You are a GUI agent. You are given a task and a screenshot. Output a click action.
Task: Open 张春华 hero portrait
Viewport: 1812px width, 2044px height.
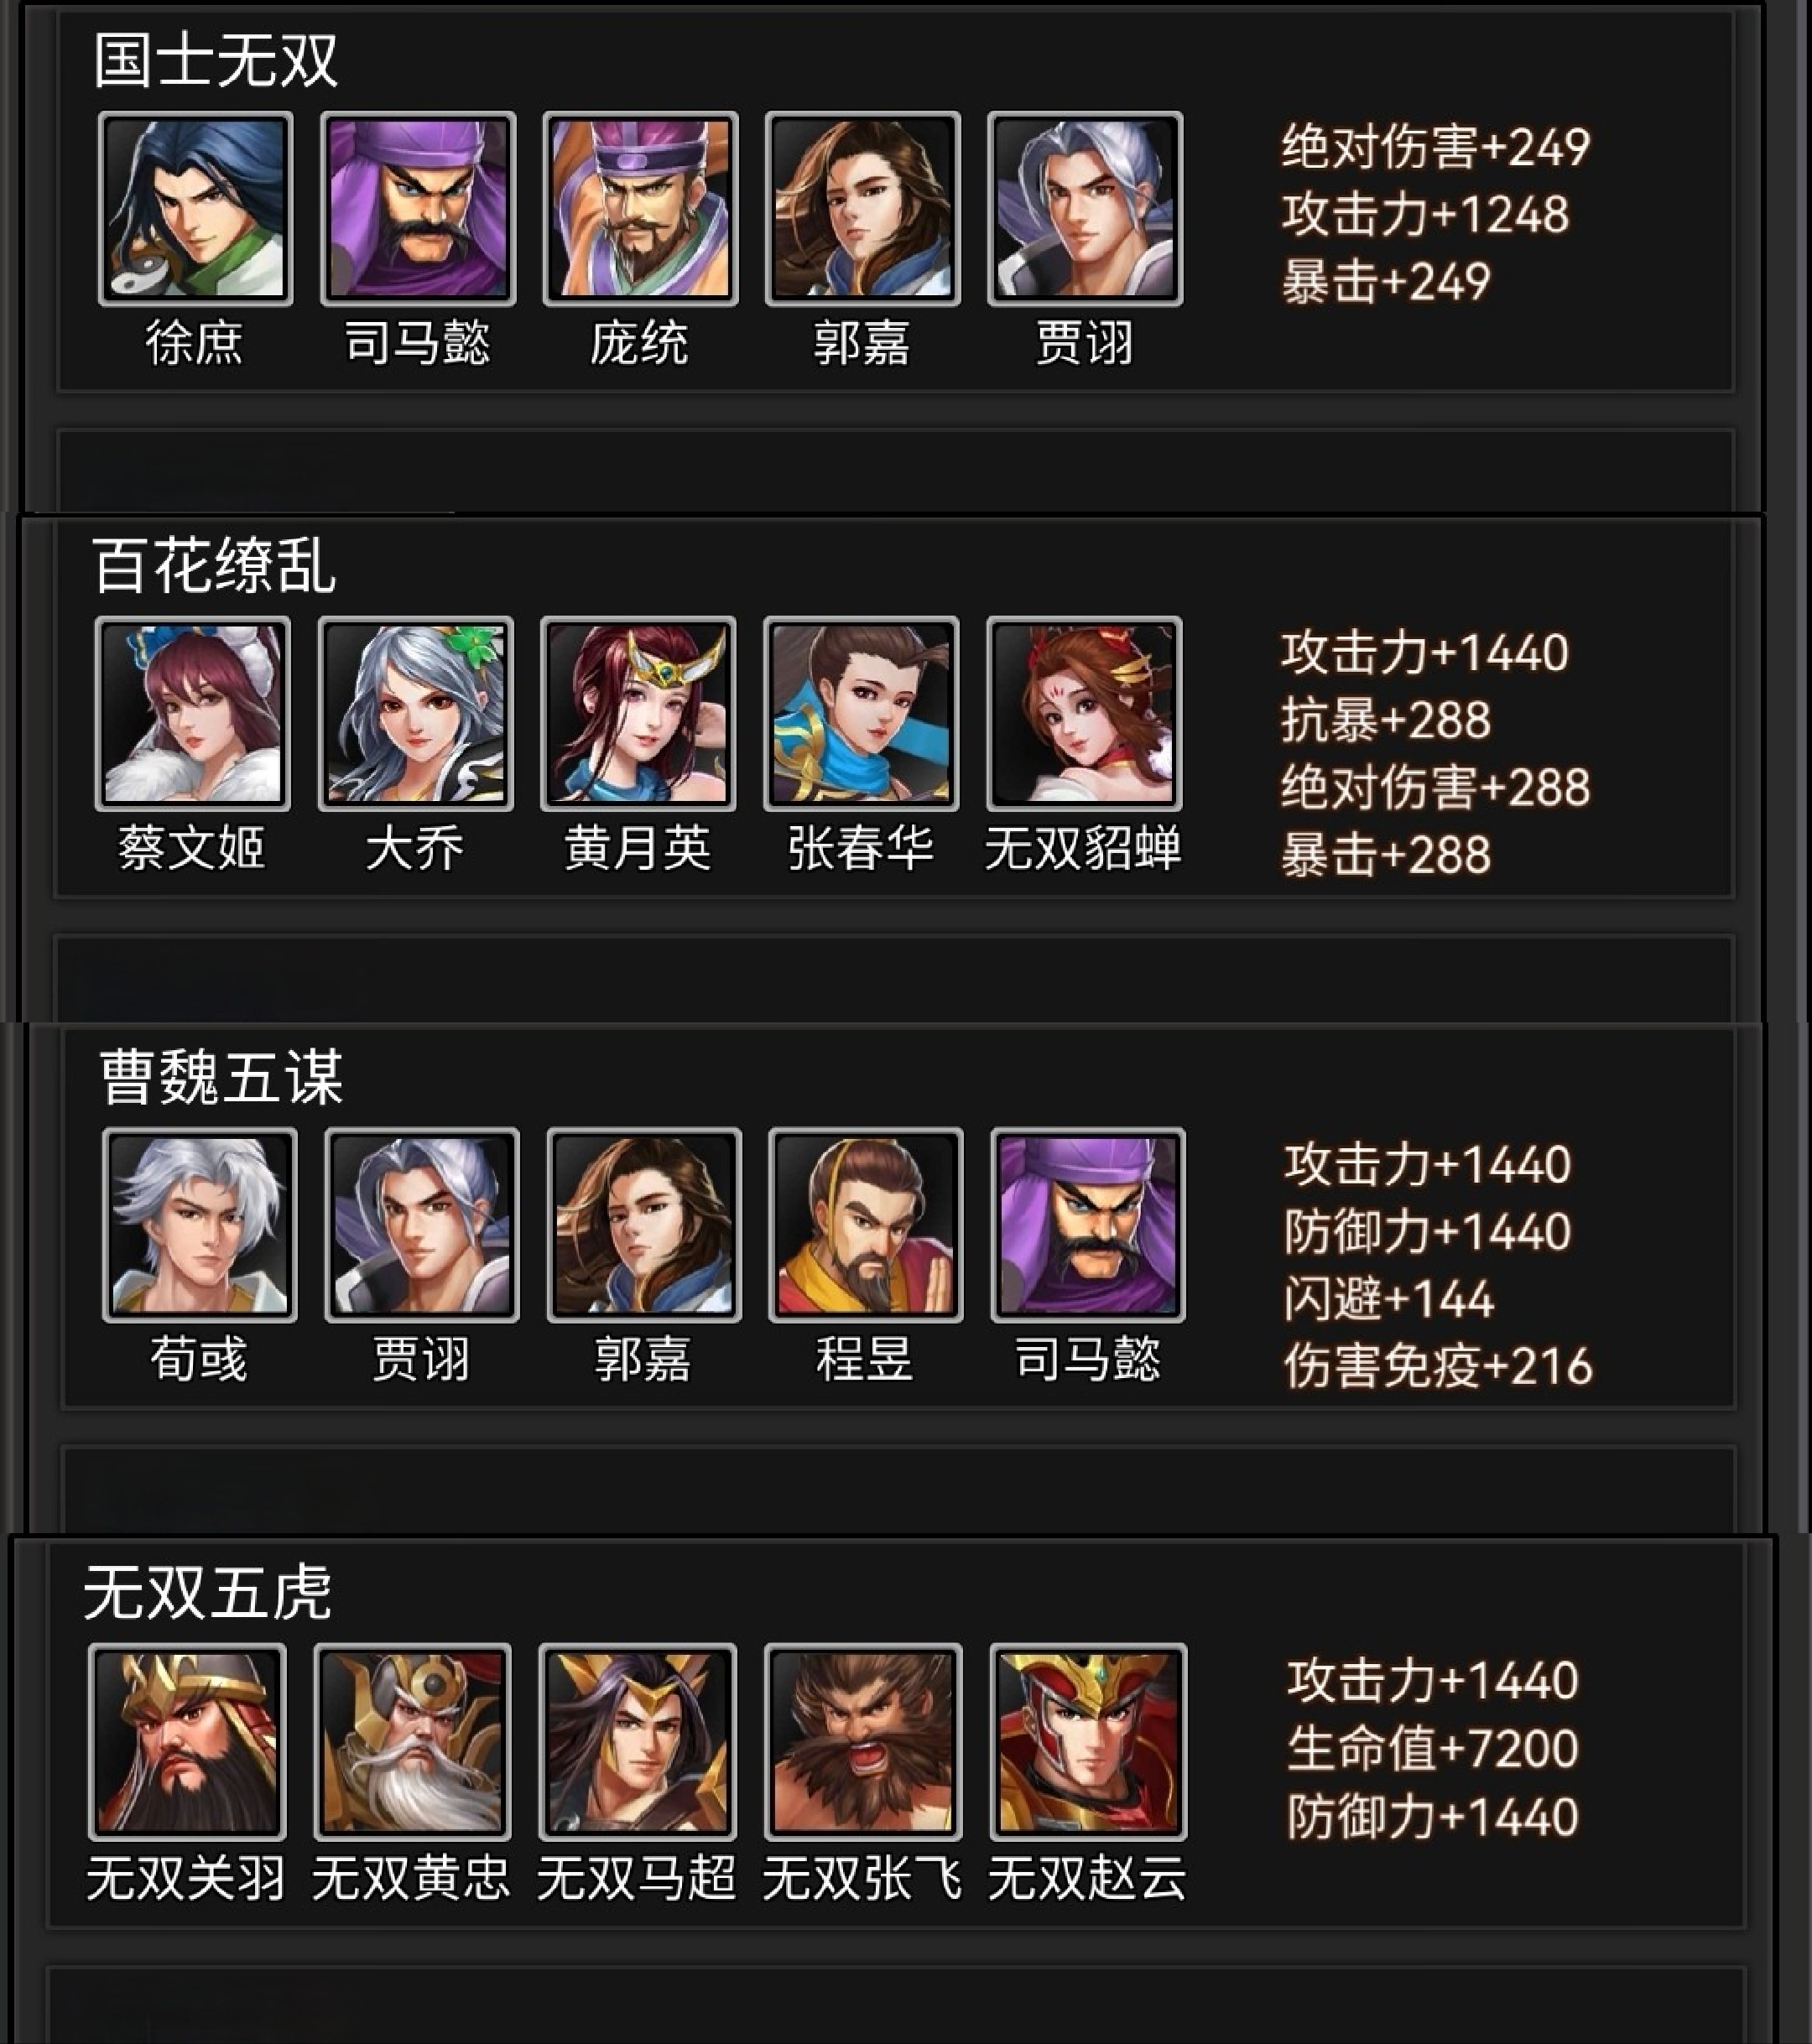coord(861,713)
